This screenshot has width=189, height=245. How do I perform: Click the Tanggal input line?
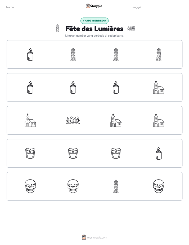point(163,7)
